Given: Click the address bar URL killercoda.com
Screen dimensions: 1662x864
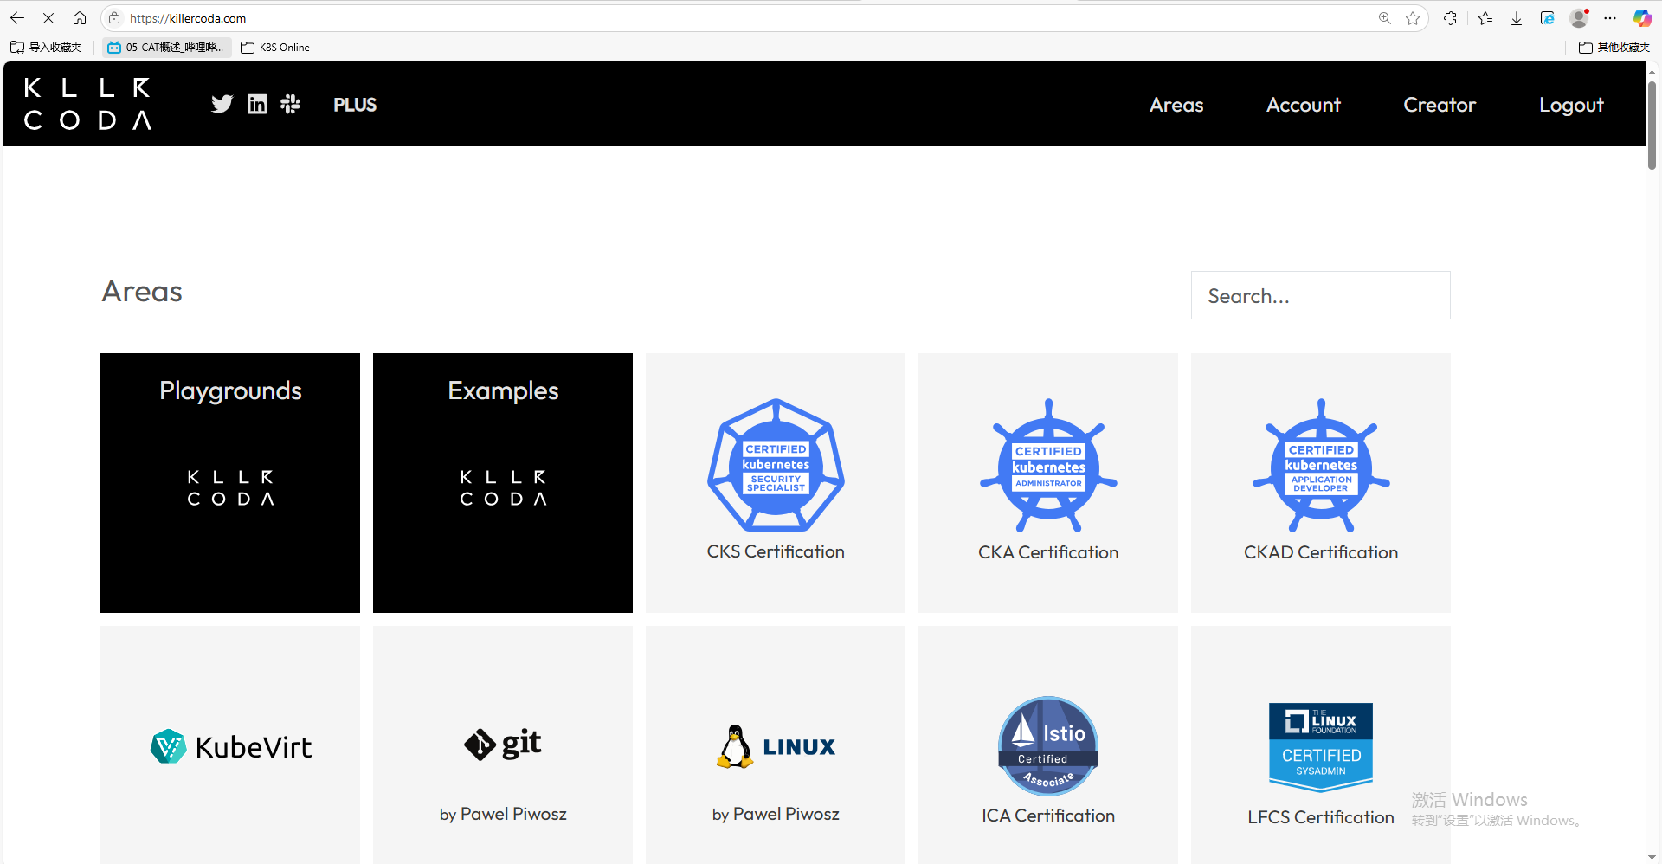Looking at the screenshot, I should tap(188, 18).
